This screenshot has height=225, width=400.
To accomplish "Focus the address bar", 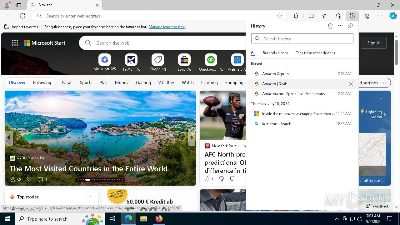I will coord(159,16).
